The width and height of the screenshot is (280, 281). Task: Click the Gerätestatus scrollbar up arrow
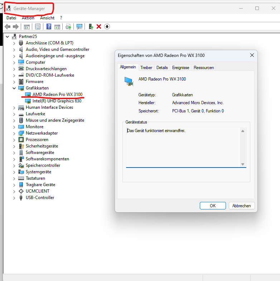tap(243, 131)
